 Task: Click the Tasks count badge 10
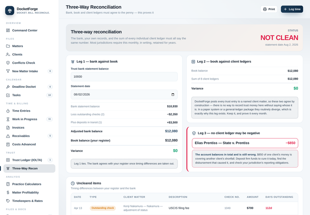coord(50,95)
